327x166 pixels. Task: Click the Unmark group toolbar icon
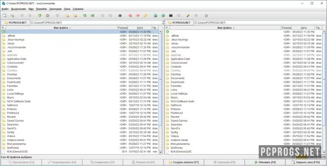click(x=75, y=15)
